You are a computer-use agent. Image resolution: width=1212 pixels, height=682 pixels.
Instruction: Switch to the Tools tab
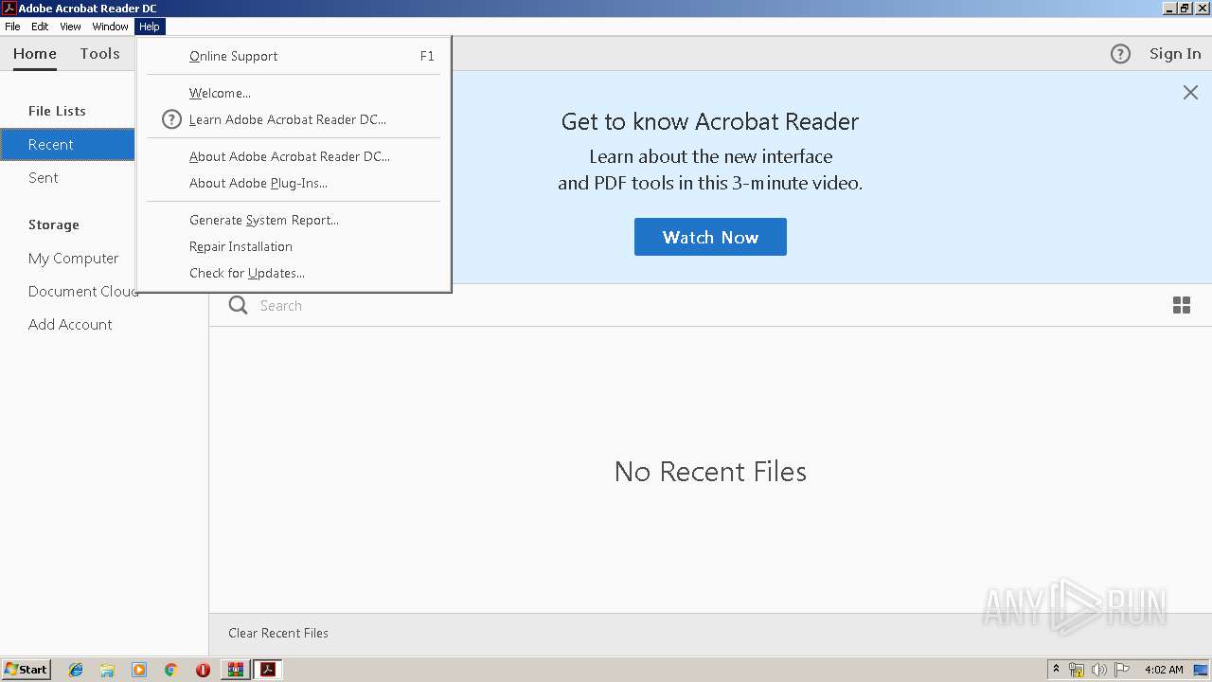click(99, 54)
